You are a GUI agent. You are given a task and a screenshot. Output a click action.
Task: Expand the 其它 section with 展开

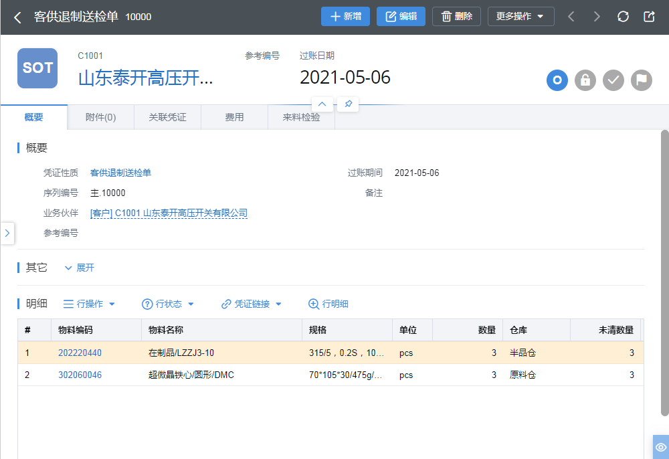(x=80, y=268)
